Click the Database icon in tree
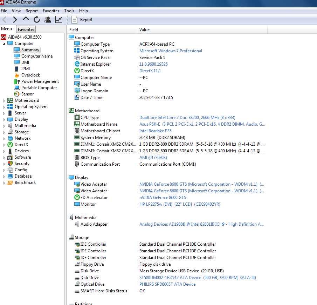This screenshot has width=317, height=305. point(10,176)
